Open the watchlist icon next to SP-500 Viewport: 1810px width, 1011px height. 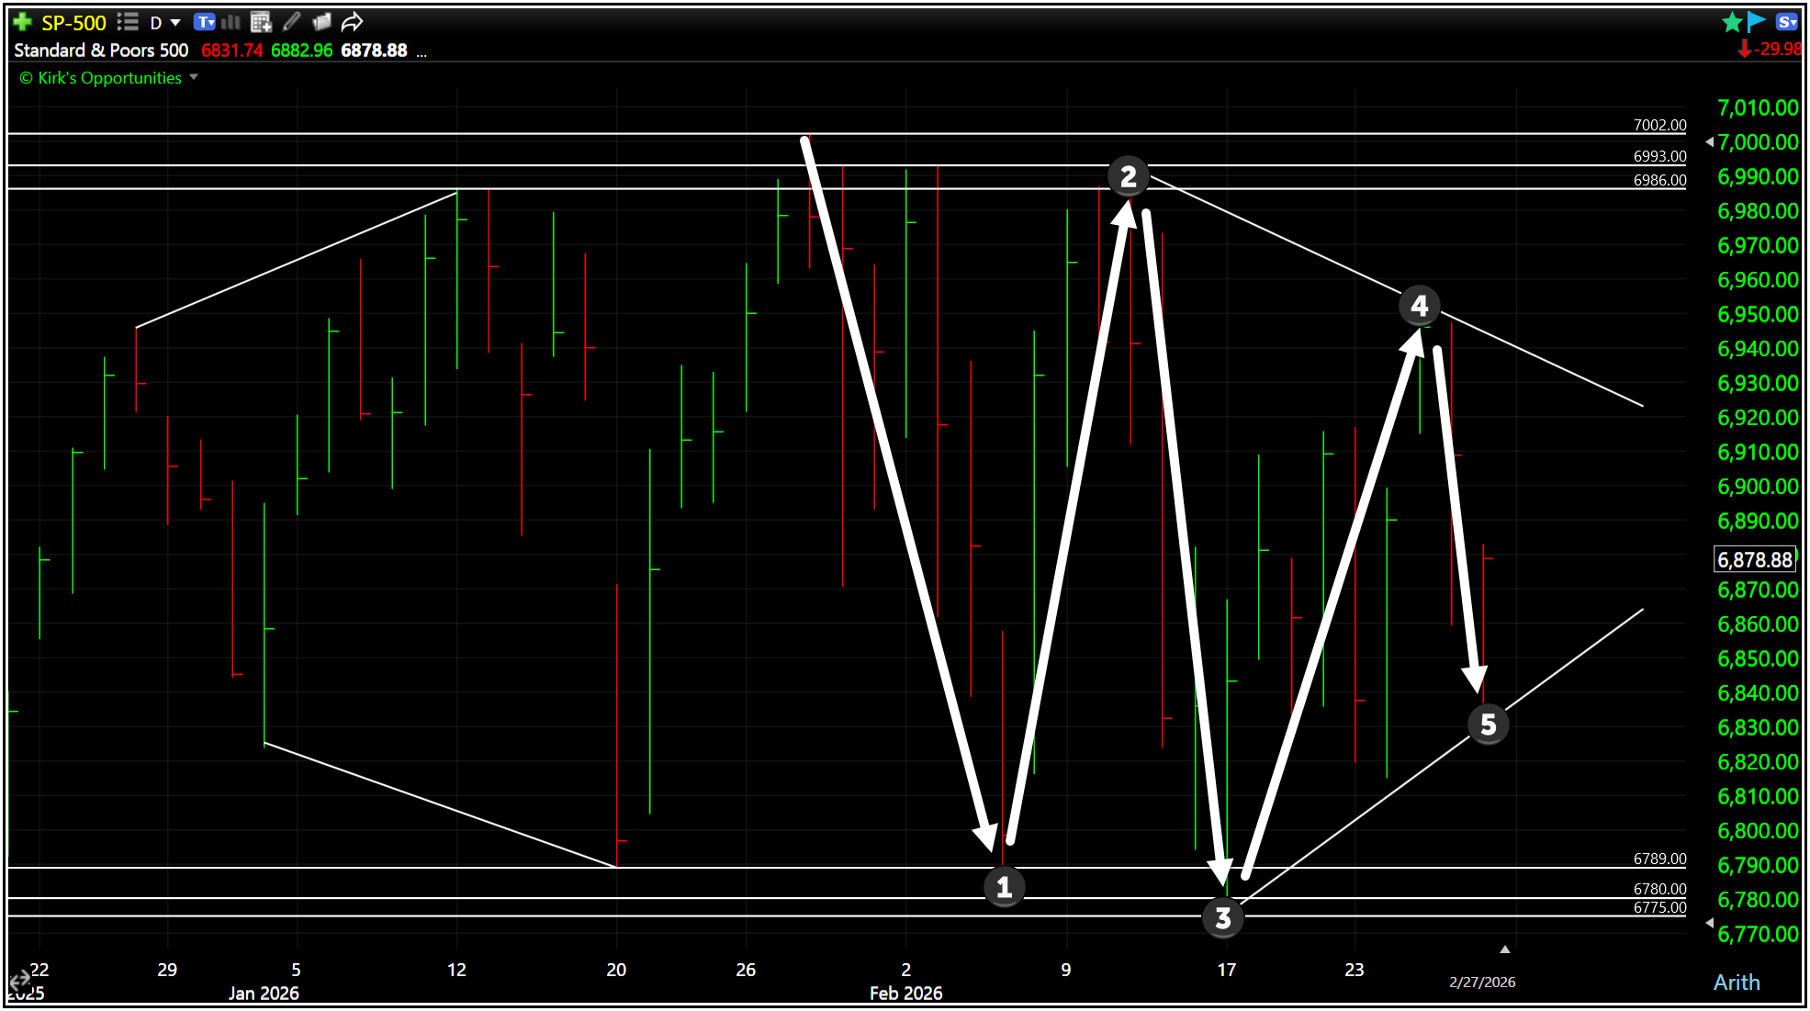128,22
